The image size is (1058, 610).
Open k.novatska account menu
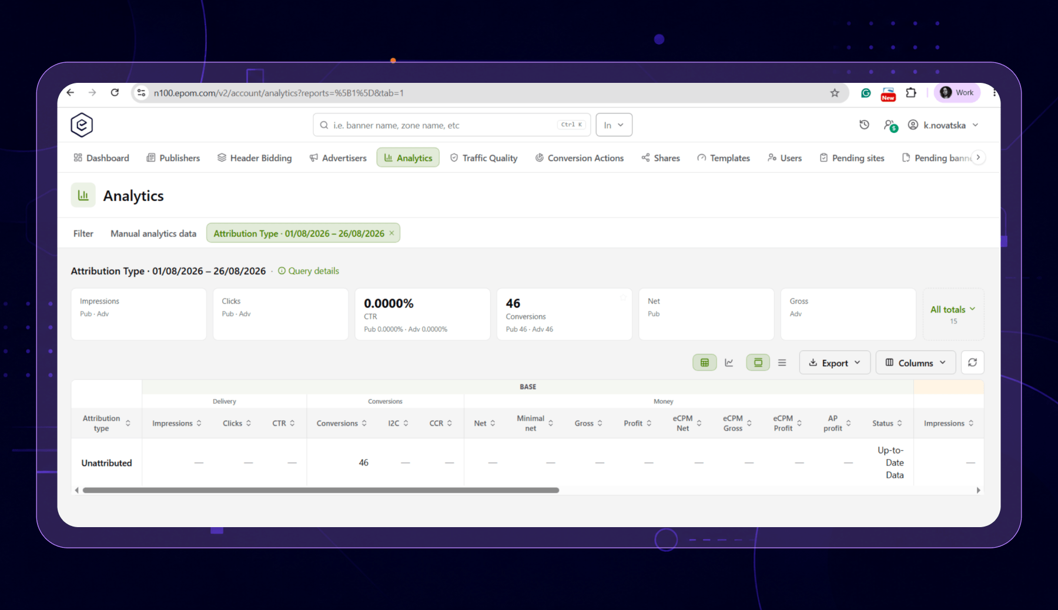point(943,125)
